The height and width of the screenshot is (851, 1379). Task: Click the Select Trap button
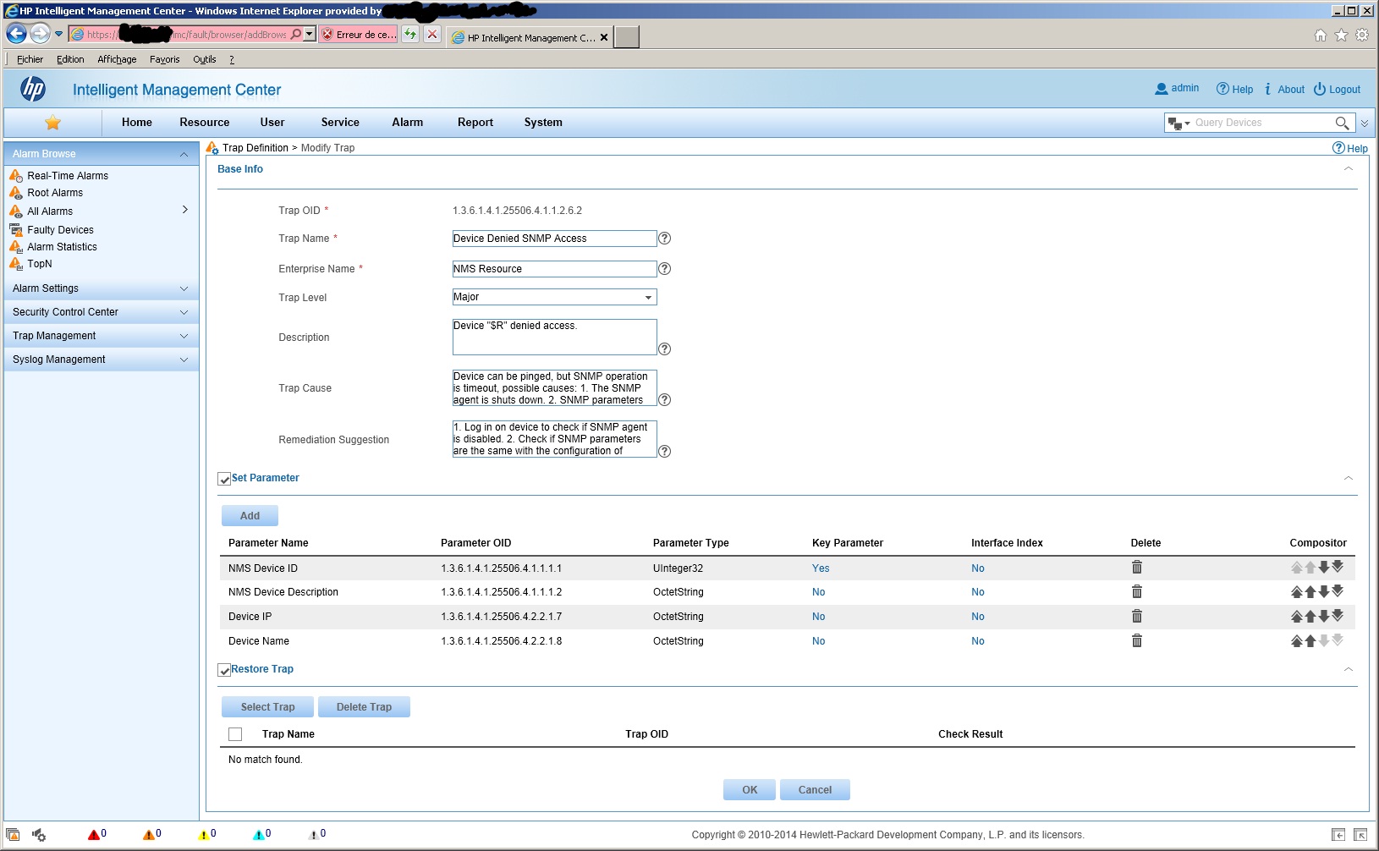[x=267, y=707]
